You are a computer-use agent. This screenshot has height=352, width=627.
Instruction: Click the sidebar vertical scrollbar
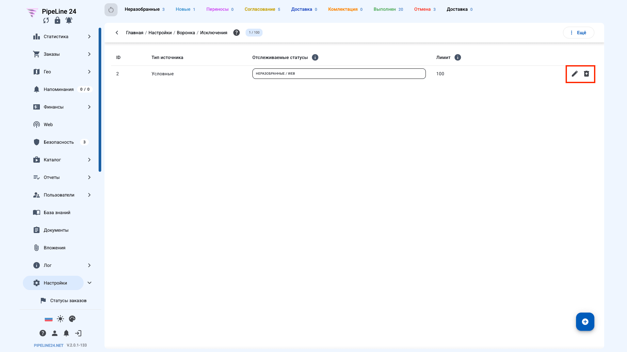100,100
